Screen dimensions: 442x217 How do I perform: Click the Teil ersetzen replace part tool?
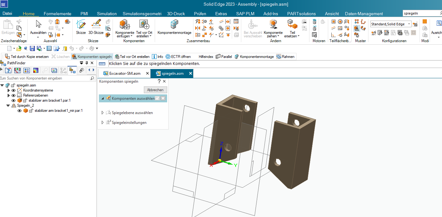coord(292,28)
